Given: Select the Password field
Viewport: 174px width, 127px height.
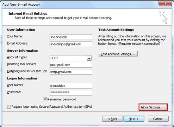Looking at the screenshot, I should coord(71,93).
